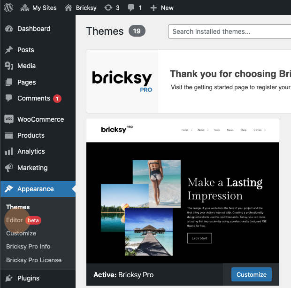The image size is (291, 288).
Task: Select the Themes submenu link
Action: tap(18, 207)
